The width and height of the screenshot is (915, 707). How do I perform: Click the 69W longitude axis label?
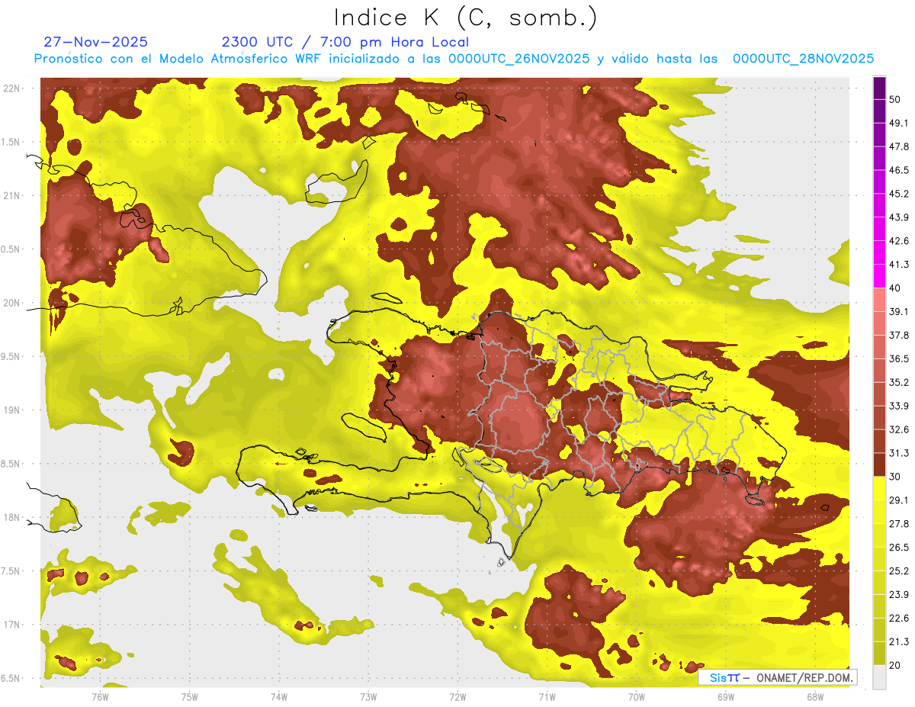coord(726,696)
